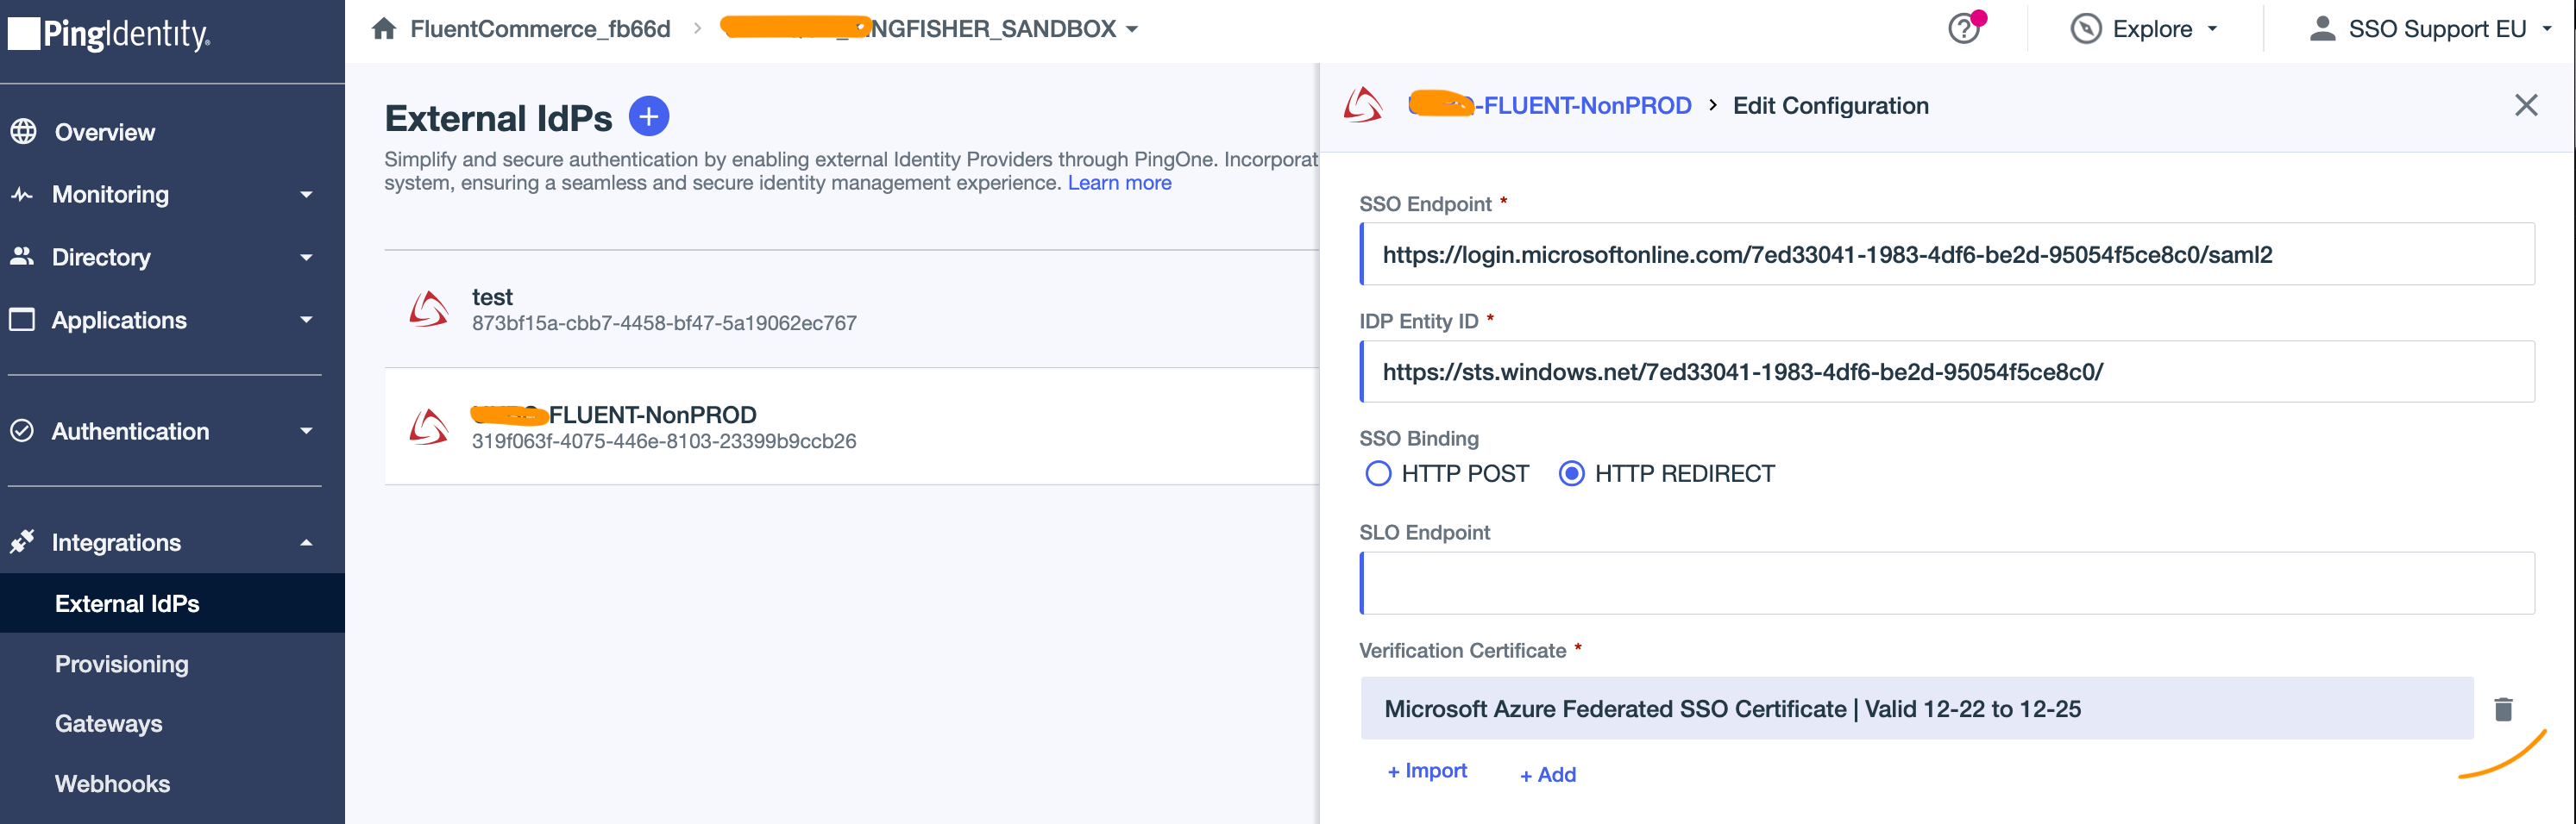Select the HTTP POST radio button
The height and width of the screenshot is (824, 2576).
coord(1378,473)
